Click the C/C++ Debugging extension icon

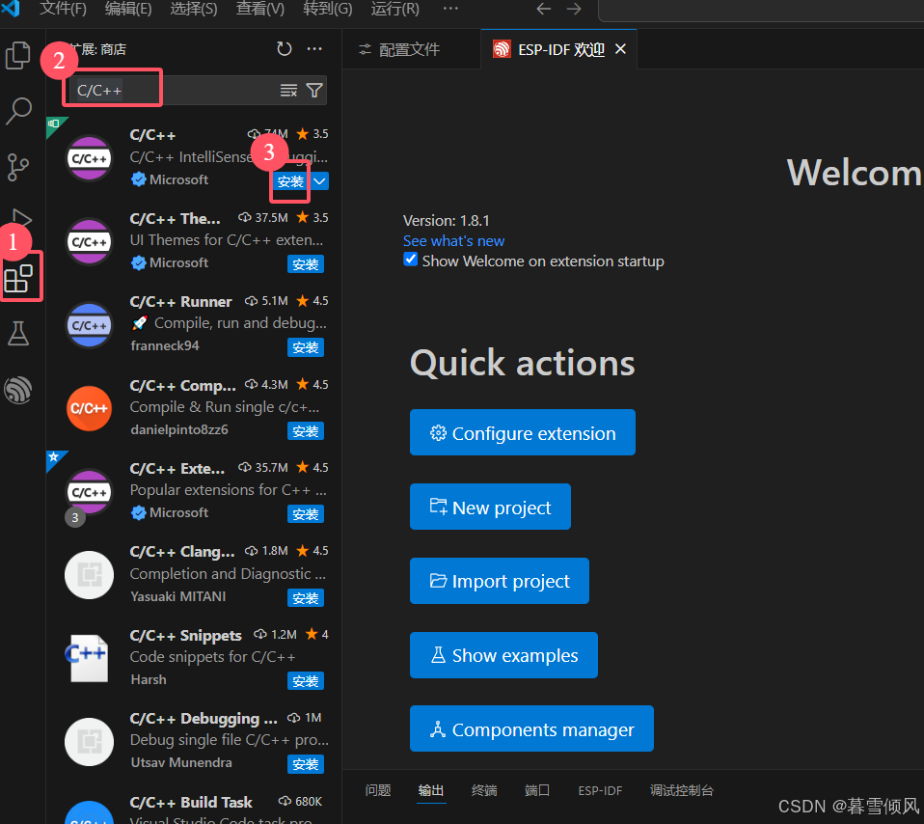click(89, 742)
